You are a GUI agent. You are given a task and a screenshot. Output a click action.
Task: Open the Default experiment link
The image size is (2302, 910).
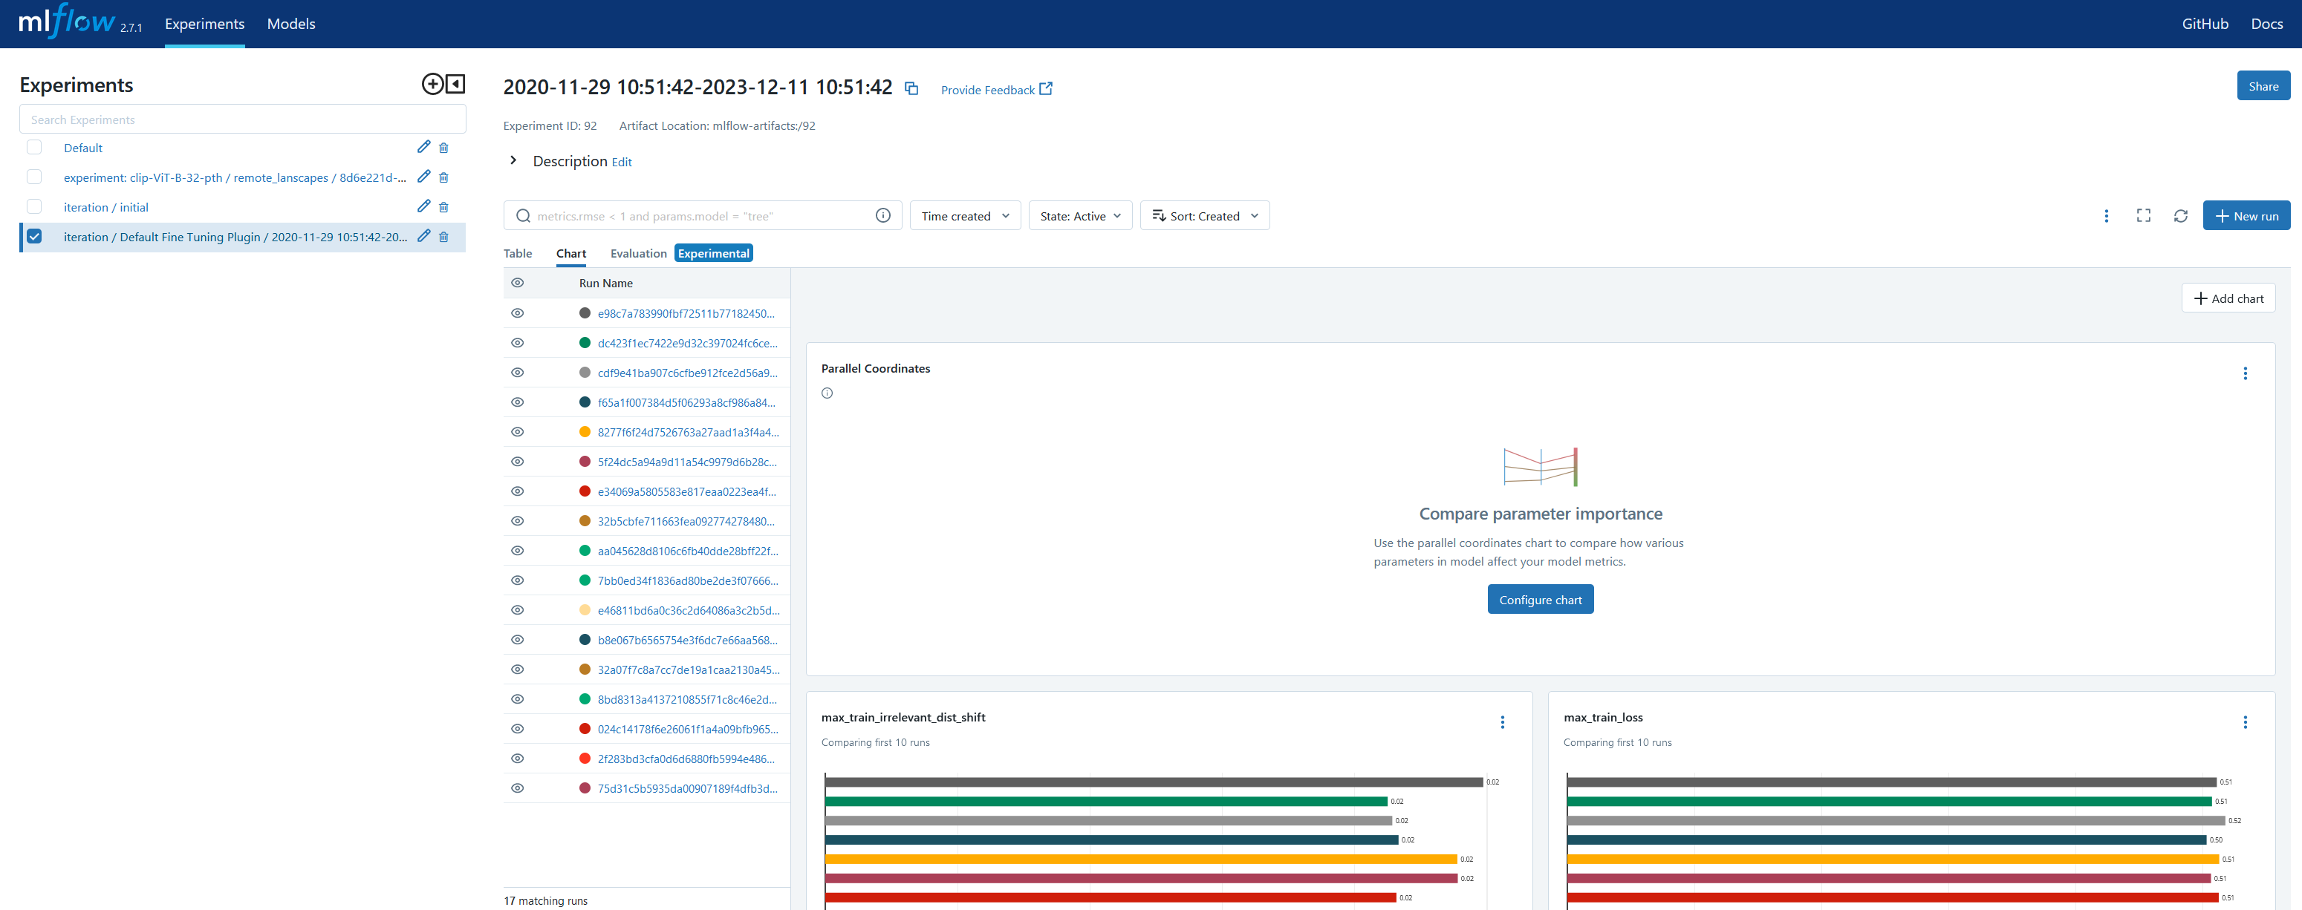click(83, 148)
